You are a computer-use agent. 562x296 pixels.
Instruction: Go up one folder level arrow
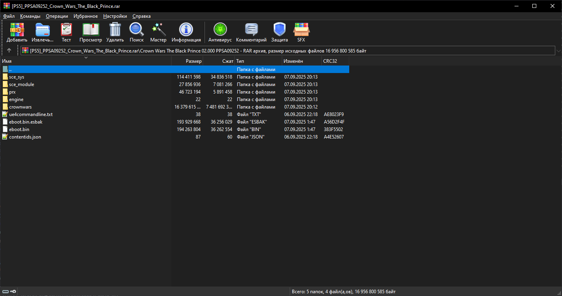point(9,51)
